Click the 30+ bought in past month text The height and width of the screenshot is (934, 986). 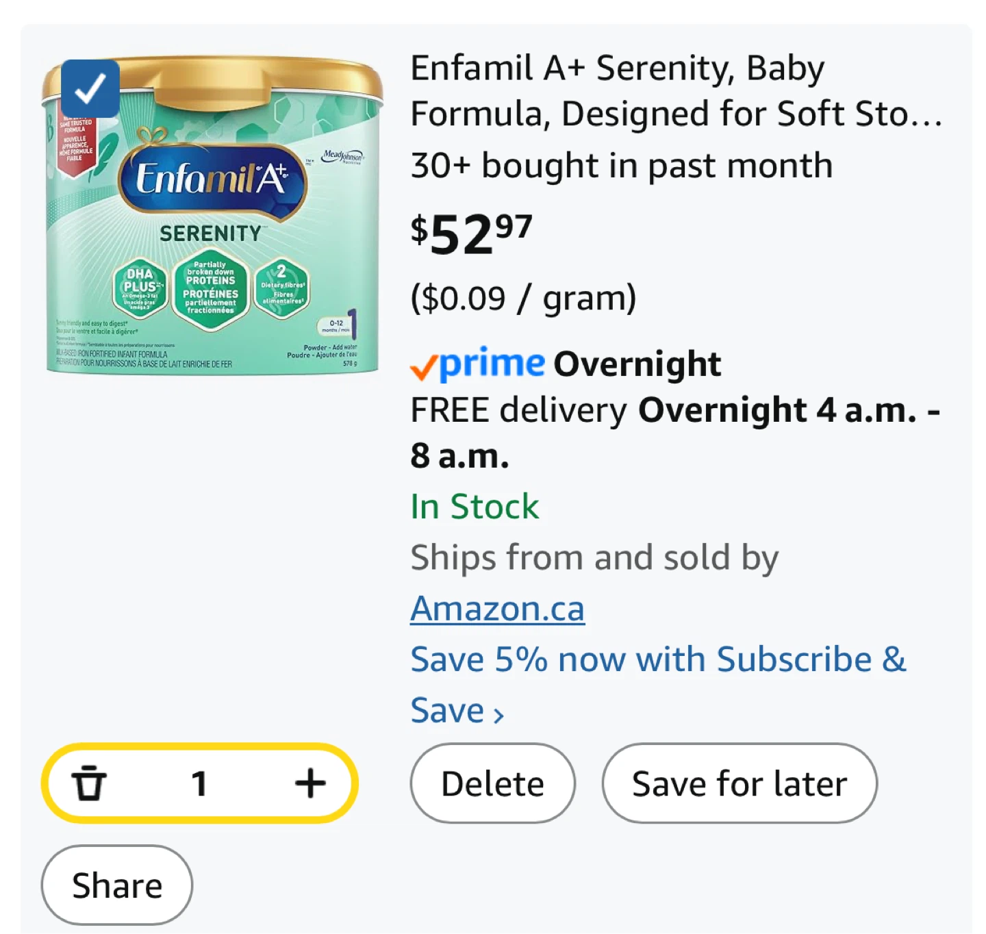coord(621,166)
